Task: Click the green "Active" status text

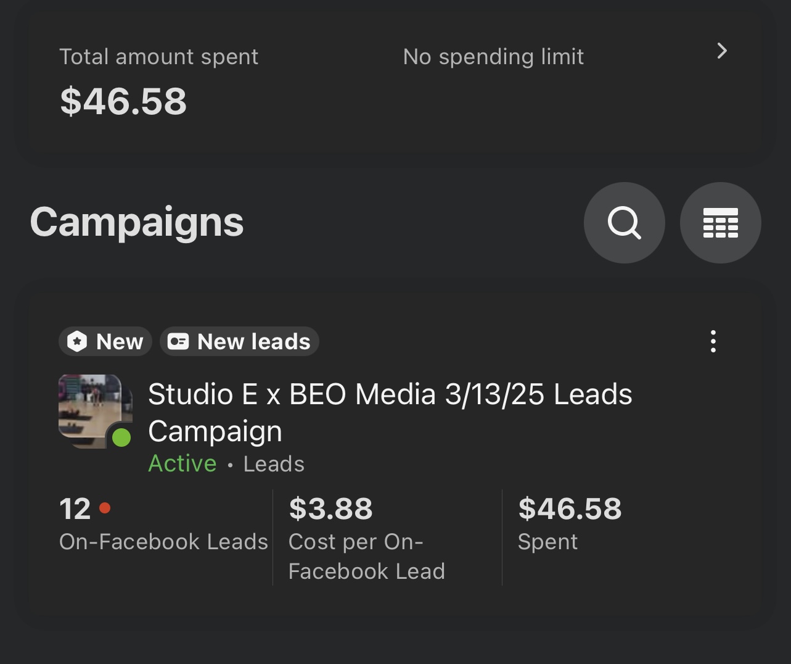Action: coord(182,463)
